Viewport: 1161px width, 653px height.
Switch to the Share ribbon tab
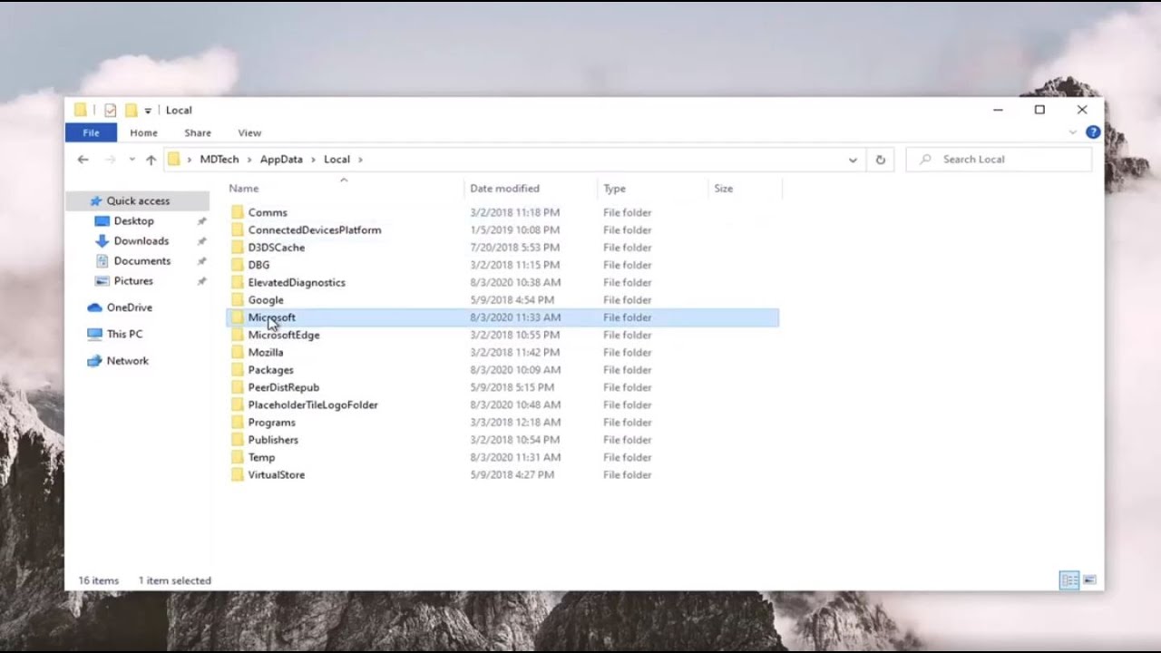198,132
